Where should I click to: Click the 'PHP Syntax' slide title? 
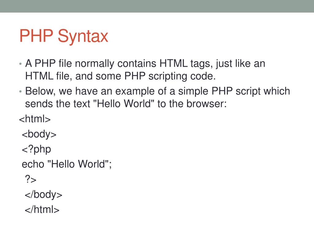(64, 36)
